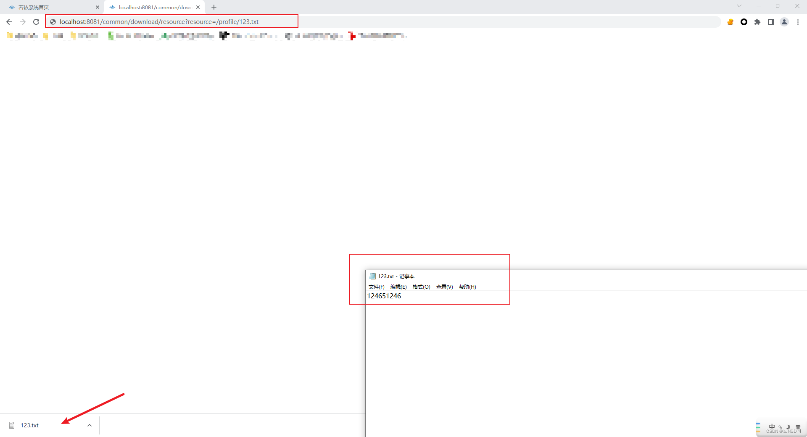Open a new browser tab

pos(214,7)
